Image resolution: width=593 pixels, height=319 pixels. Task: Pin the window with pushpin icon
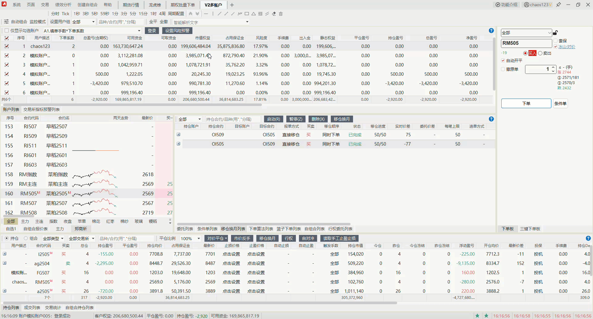tap(558, 5)
